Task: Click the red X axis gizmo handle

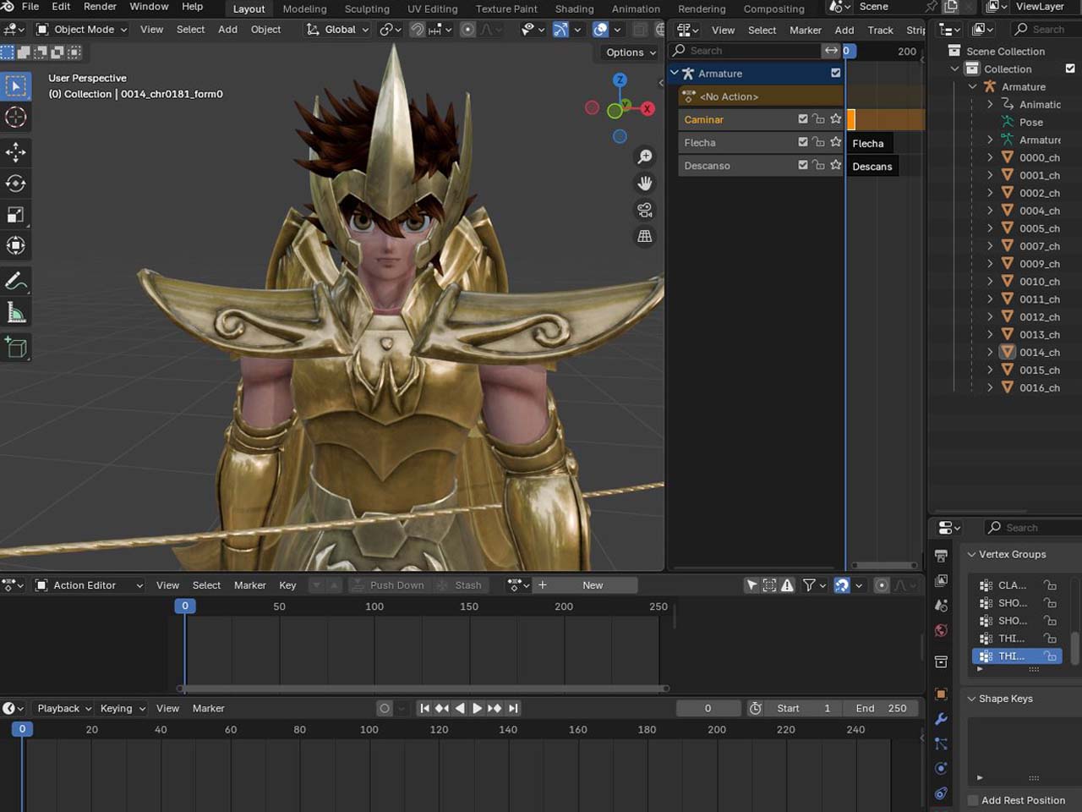Action: point(648,108)
